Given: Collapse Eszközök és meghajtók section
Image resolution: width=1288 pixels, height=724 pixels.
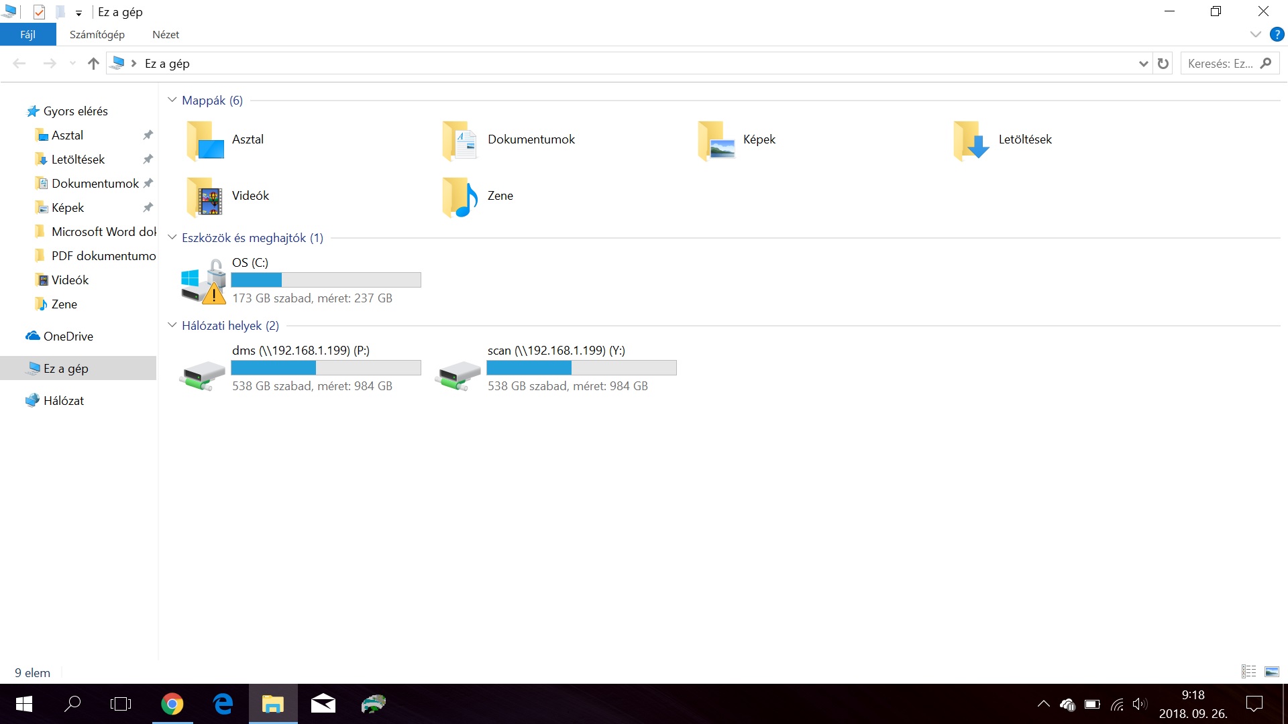Looking at the screenshot, I should pos(172,237).
